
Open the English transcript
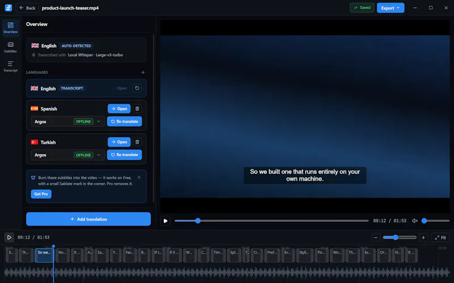121,88
